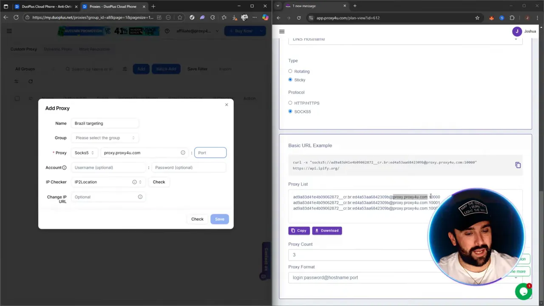
Task: Click the Save button in Add Proxy
Action: [219, 219]
